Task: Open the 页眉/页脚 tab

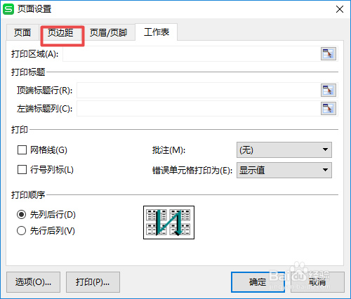Action: (x=108, y=32)
